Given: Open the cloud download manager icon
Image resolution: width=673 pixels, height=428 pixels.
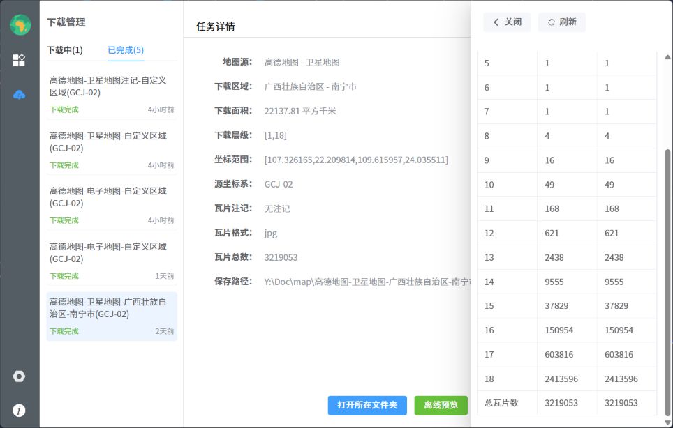Looking at the screenshot, I should (19, 95).
